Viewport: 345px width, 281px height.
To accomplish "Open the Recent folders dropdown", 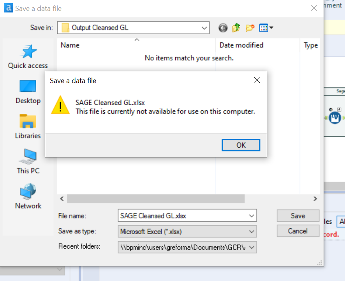I will click(252, 247).
